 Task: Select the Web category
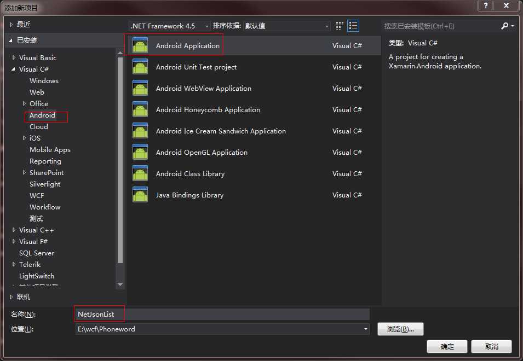[37, 92]
